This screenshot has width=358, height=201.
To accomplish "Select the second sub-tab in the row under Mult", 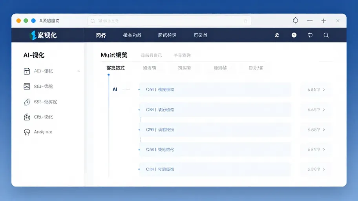I will [x=150, y=68].
